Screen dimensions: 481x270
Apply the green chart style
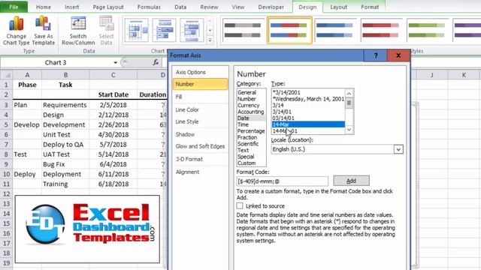coord(427,30)
